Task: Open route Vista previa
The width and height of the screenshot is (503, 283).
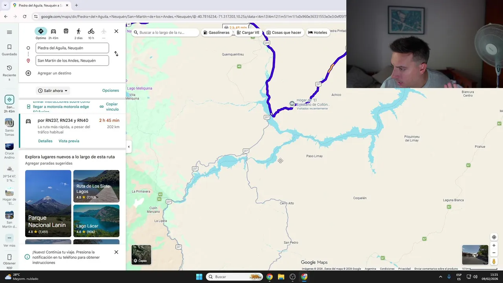Action: coord(69,141)
